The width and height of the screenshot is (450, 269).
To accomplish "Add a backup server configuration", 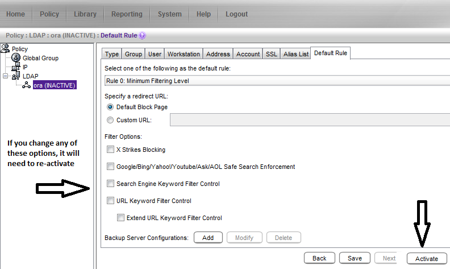I will pos(208,238).
